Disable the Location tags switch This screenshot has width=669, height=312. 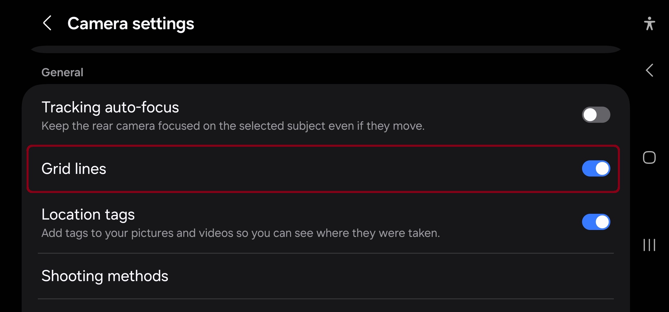pos(596,222)
